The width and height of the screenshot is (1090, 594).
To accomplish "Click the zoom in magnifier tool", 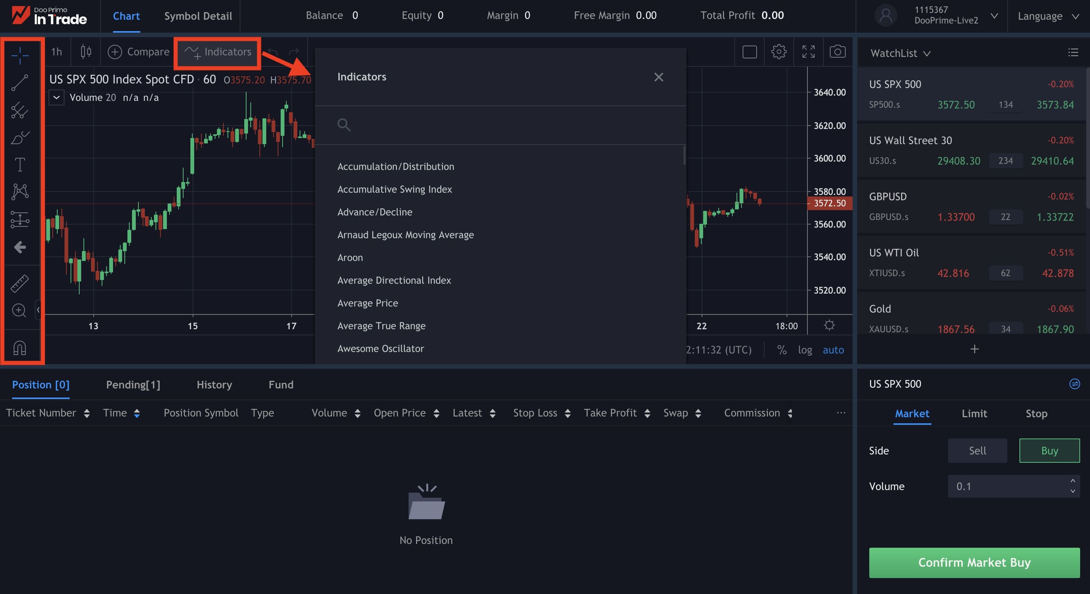I will [x=19, y=310].
